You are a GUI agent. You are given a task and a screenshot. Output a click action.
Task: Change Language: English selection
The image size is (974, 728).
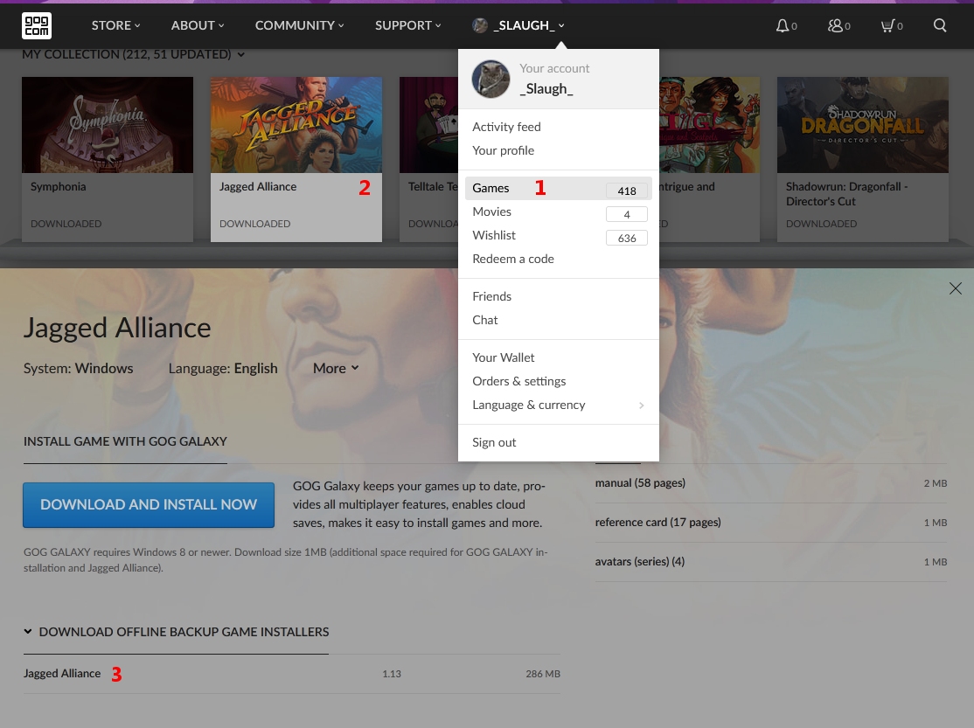point(223,368)
